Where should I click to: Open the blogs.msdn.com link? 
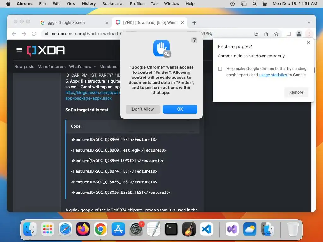click(x=93, y=93)
